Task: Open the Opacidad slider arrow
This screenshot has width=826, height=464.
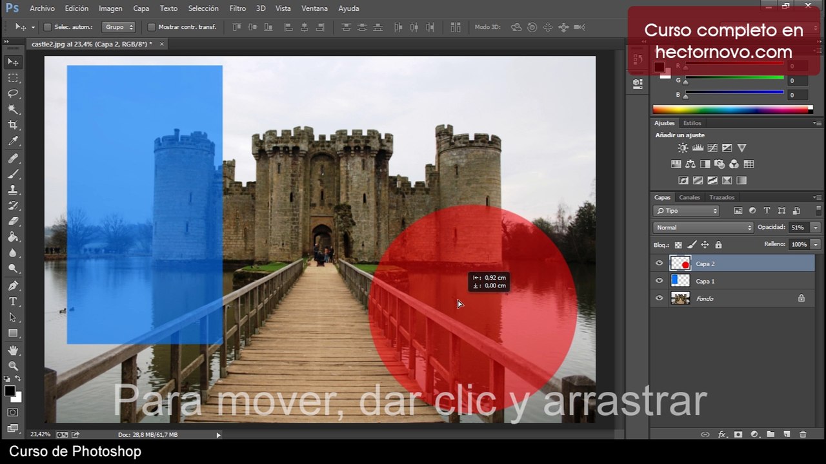Action: tap(816, 227)
